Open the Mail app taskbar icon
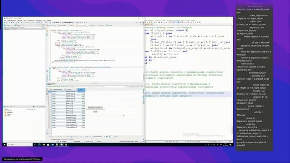290x163 pixels. [x=53, y=145]
